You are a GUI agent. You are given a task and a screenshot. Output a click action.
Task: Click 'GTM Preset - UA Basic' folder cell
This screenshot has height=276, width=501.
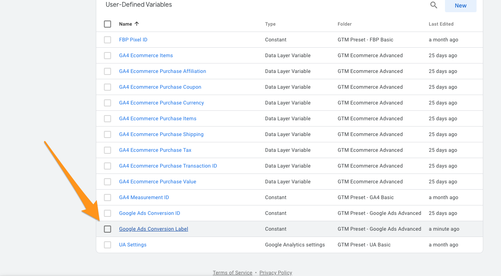click(364, 245)
